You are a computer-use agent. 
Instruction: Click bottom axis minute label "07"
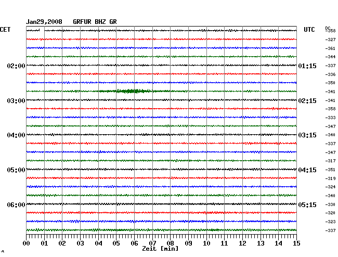tap(152, 243)
